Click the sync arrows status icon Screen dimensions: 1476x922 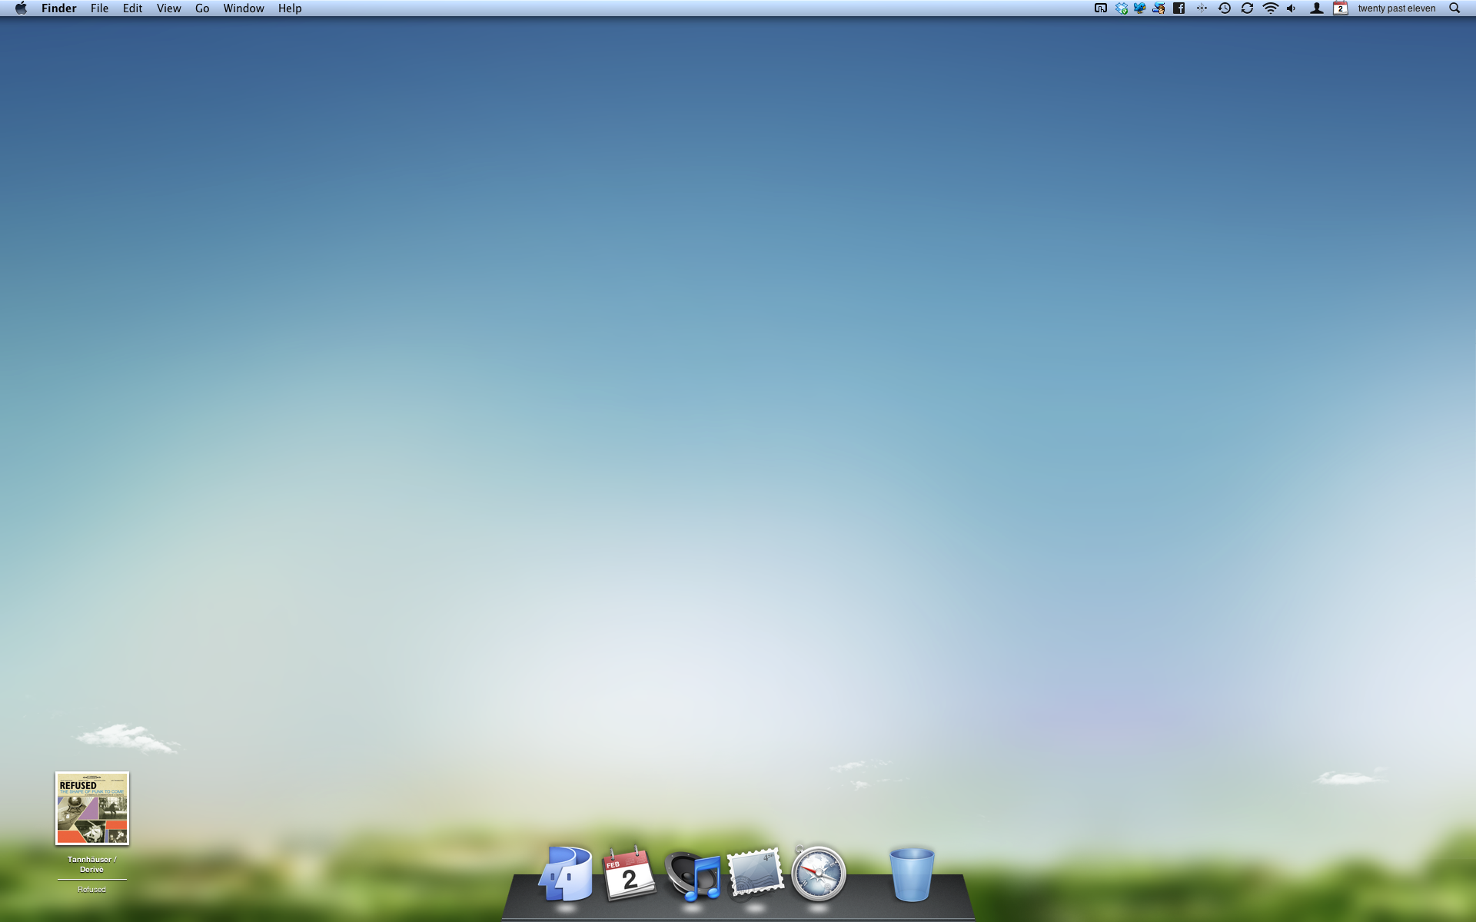click(1247, 8)
